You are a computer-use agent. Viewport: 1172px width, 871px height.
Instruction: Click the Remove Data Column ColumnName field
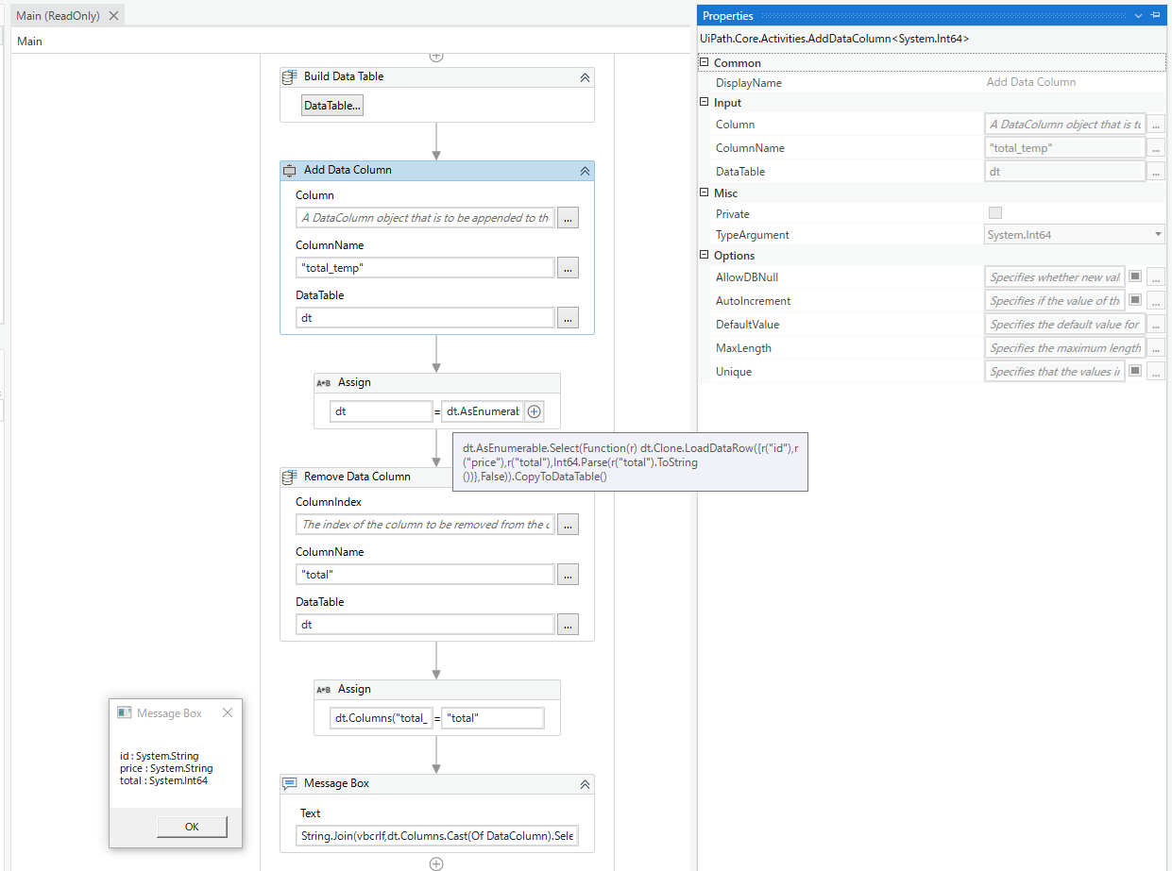coord(425,575)
